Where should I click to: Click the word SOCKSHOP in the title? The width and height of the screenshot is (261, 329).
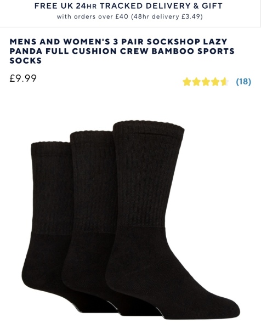[x=173, y=42]
